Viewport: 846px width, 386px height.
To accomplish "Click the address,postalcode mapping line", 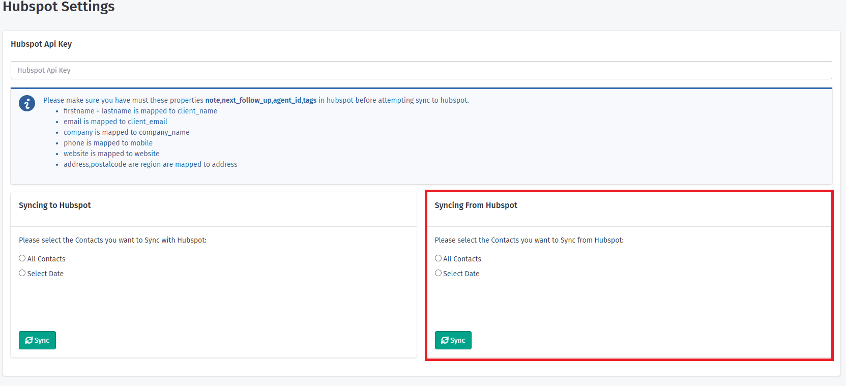I will (150, 164).
